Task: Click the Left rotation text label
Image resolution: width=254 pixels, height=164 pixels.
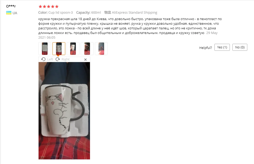Action: pos(50,59)
